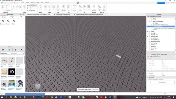176x99 pixels.
Task: Switch to the MODEL ribbon tab
Action: pos(27,3)
